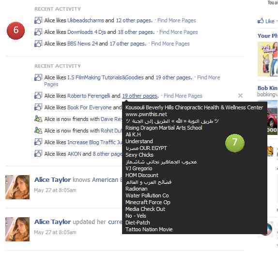Click friend icon beside Dave activity row

(x=38, y=119)
